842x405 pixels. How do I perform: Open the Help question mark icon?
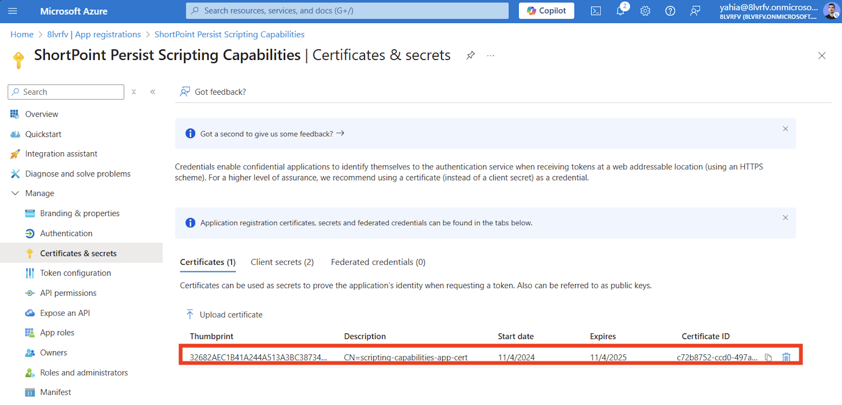[670, 11]
